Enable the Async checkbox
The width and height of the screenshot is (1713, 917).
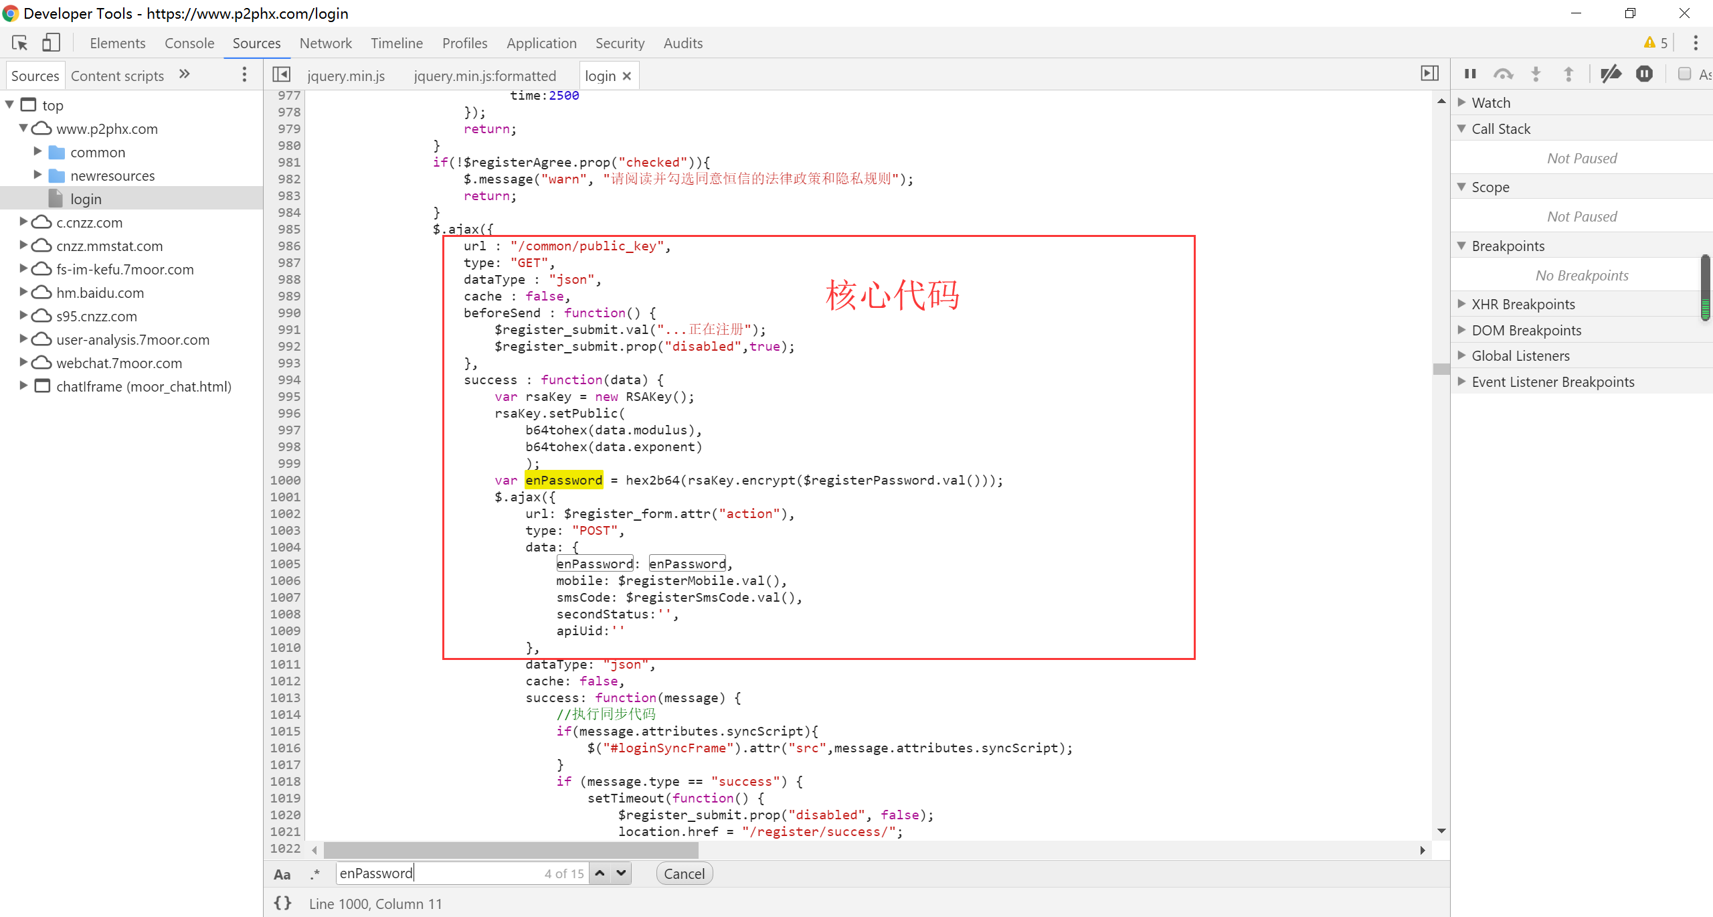coord(1684,74)
